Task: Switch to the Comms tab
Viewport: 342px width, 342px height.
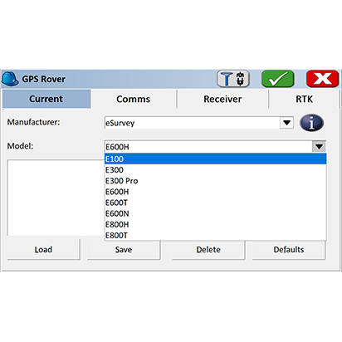Action: coord(134,99)
